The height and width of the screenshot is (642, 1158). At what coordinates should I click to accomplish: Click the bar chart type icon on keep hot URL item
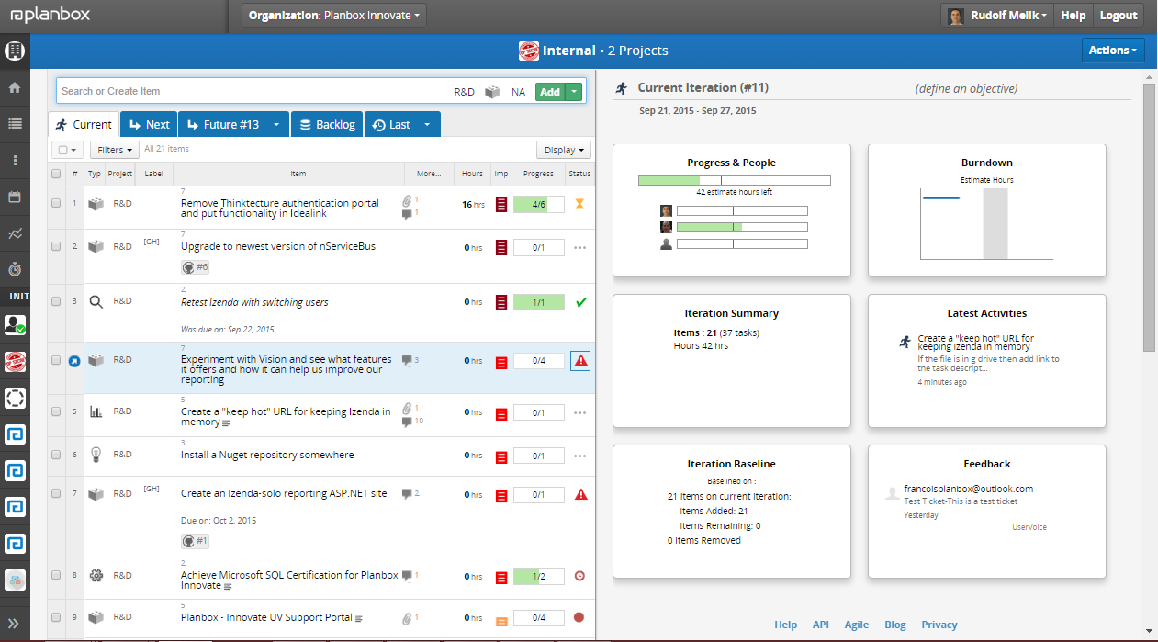96,411
